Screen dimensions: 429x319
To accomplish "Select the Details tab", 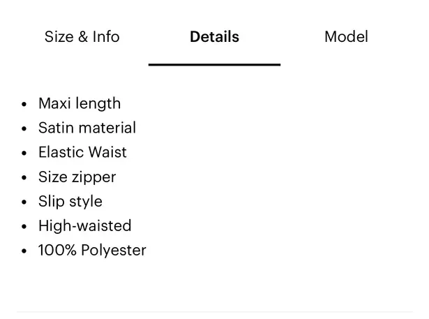I will (x=214, y=37).
